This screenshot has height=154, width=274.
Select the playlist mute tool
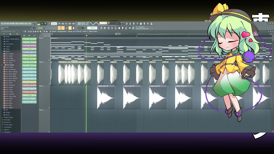tap(35, 31)
